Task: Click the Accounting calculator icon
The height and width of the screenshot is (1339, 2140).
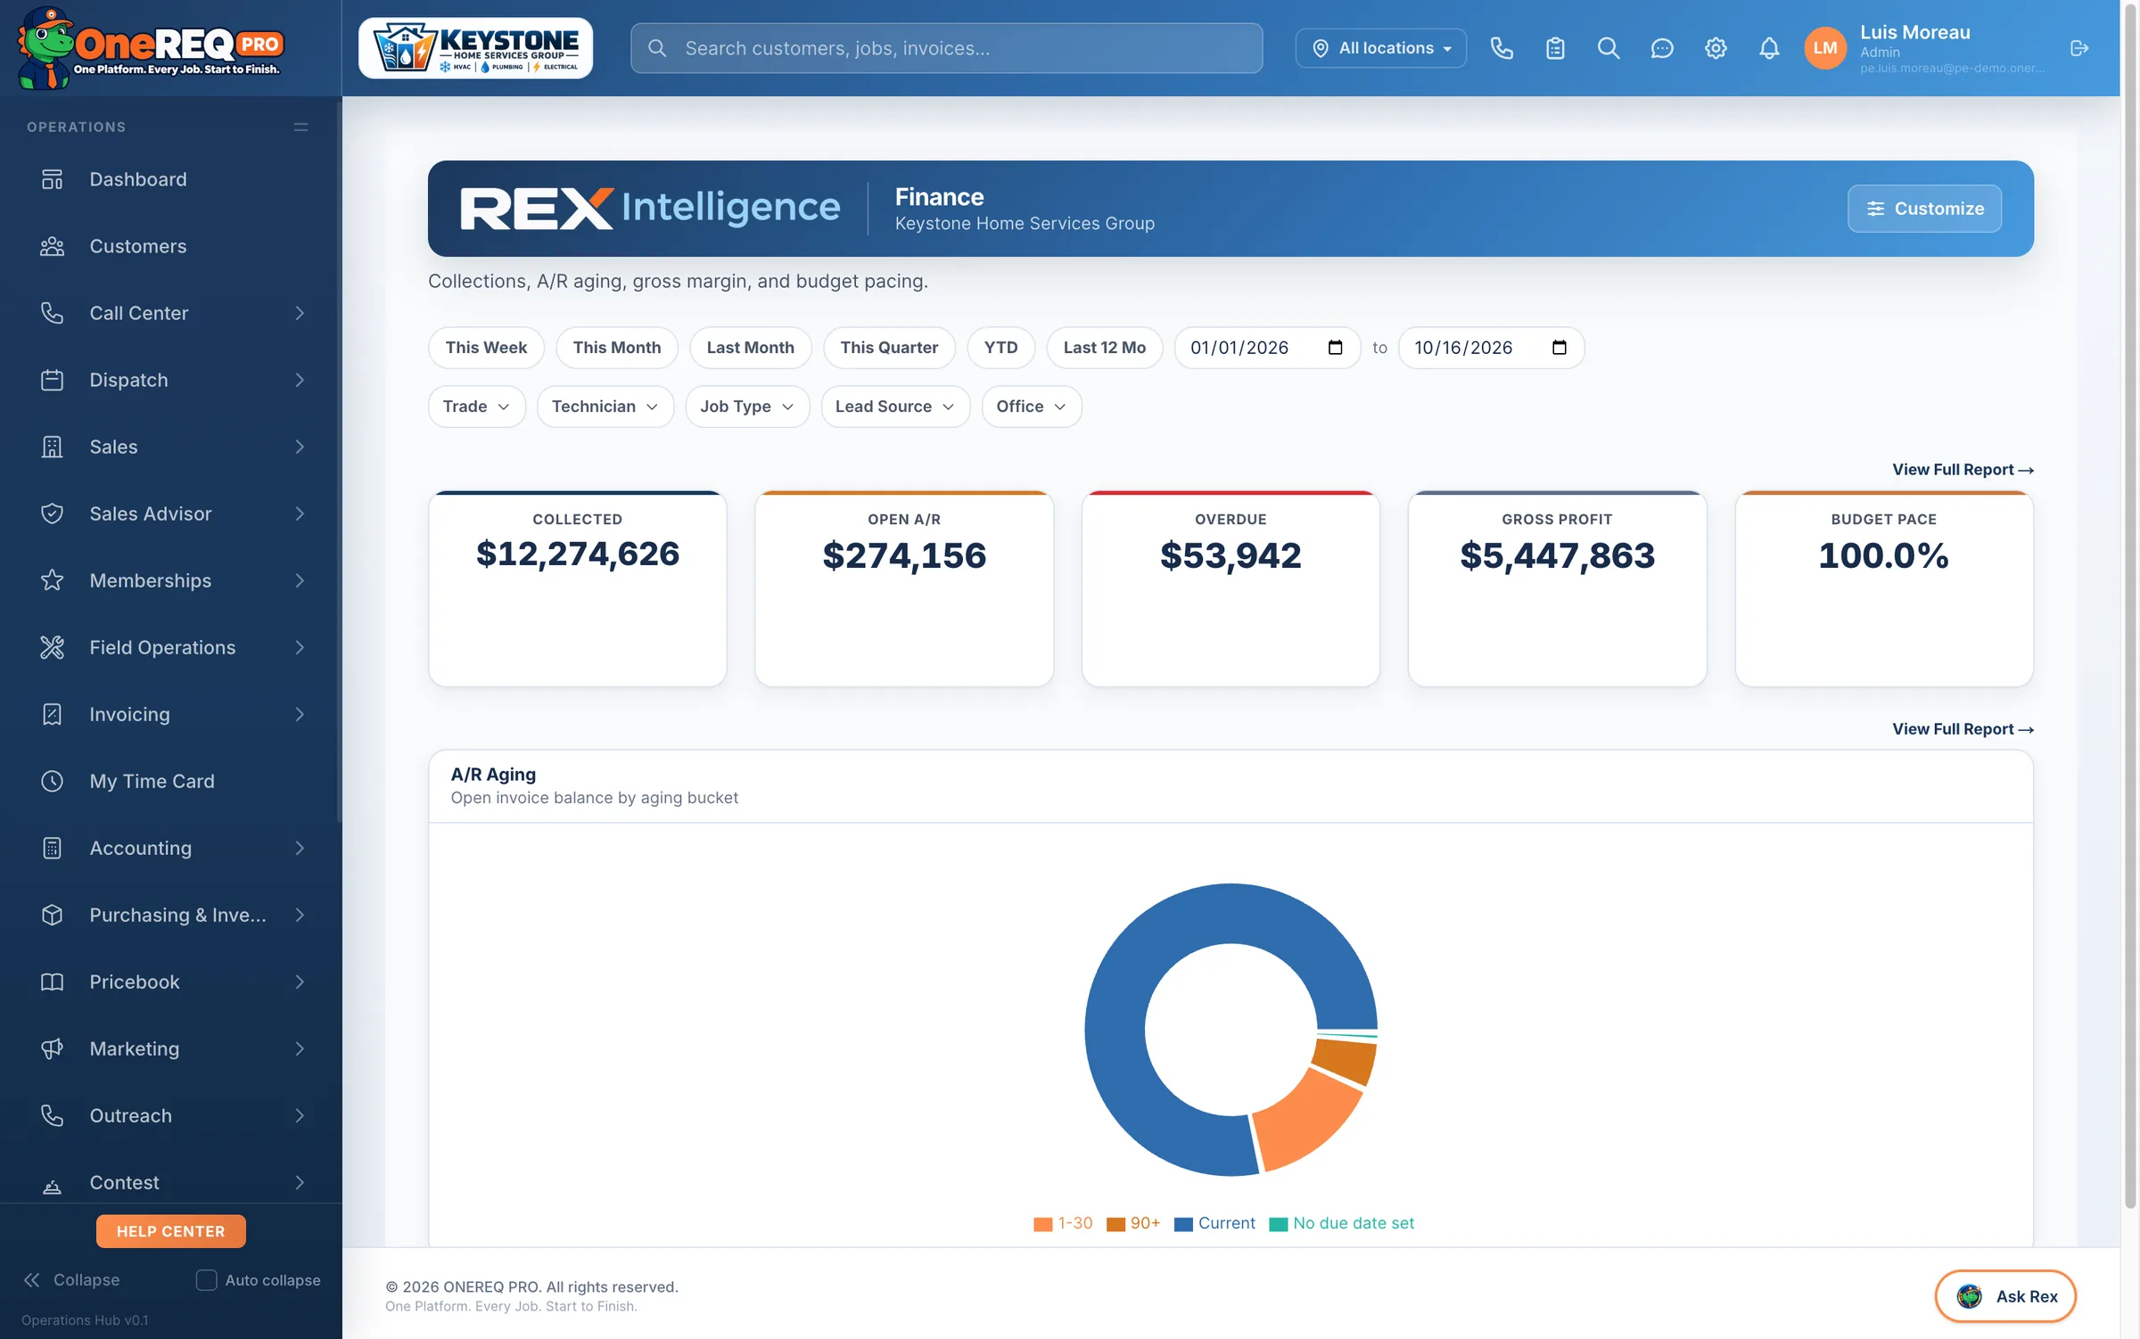Action: [53, 848]
